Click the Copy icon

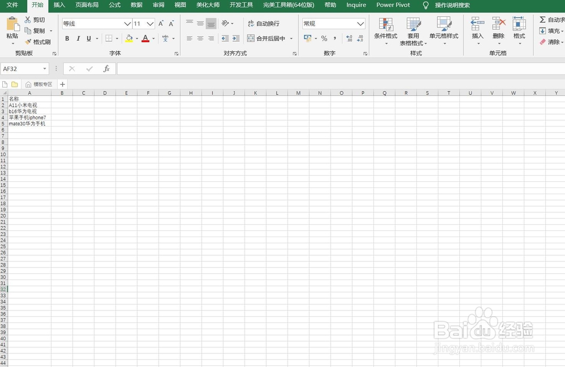pyautogui.click(x=28, y=30)
